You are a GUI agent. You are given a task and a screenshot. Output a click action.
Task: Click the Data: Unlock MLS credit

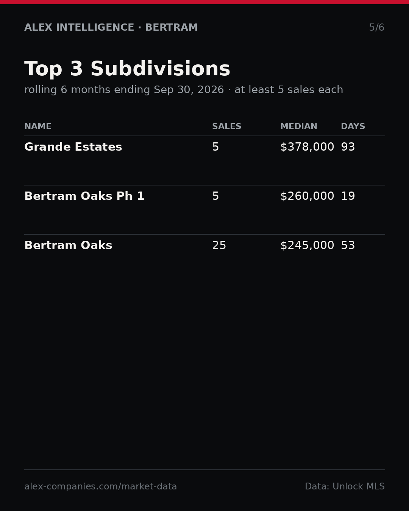[345, 487]
